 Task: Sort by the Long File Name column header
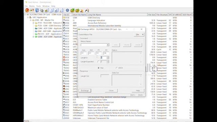click(117, 15)
